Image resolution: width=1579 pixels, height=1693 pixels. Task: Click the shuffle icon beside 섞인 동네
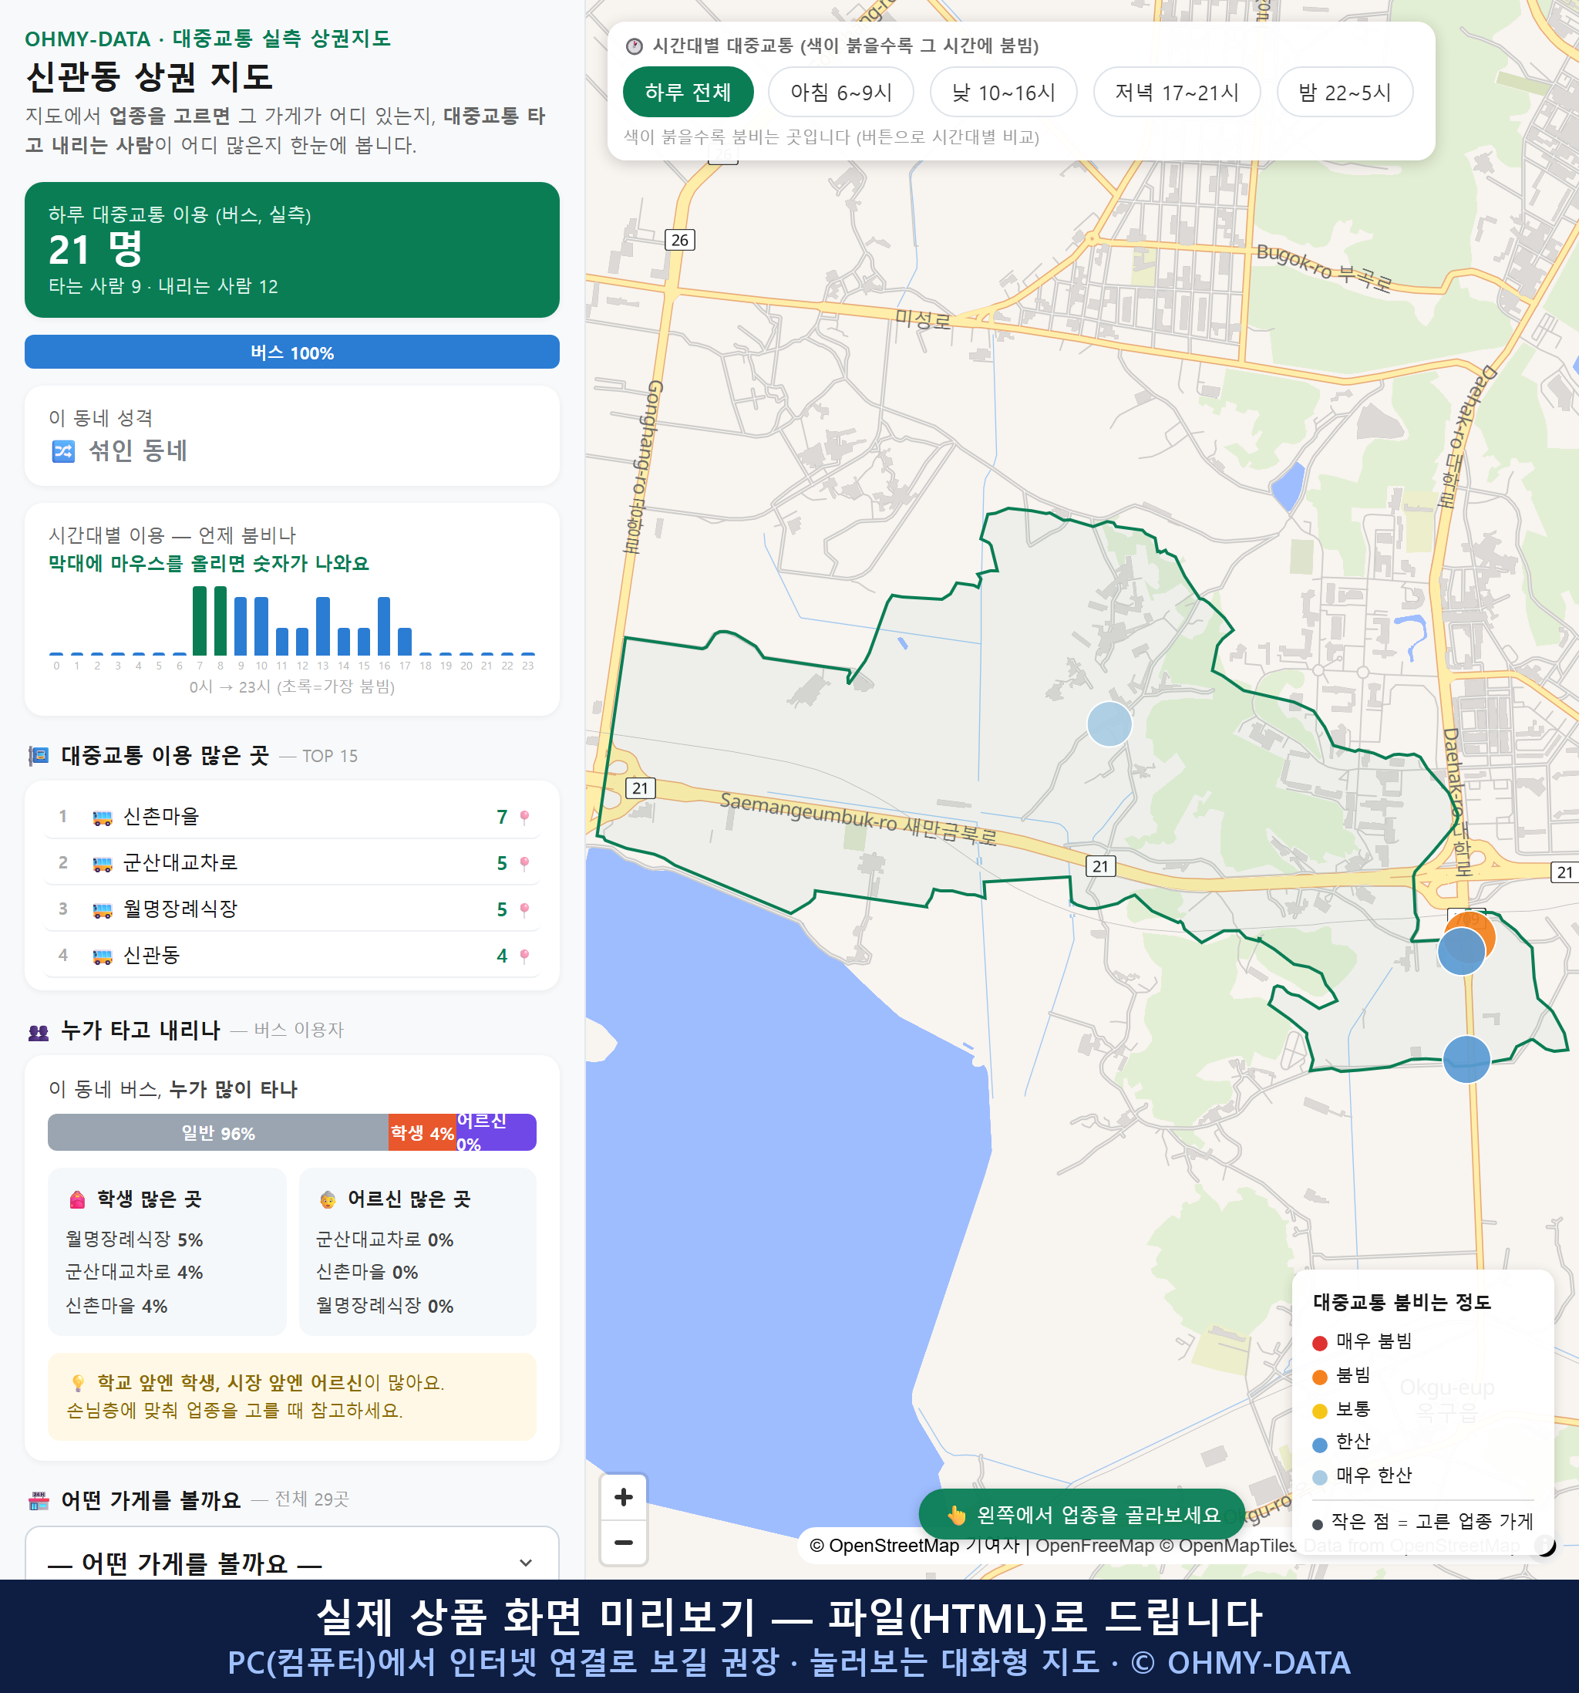coord(64,450)
